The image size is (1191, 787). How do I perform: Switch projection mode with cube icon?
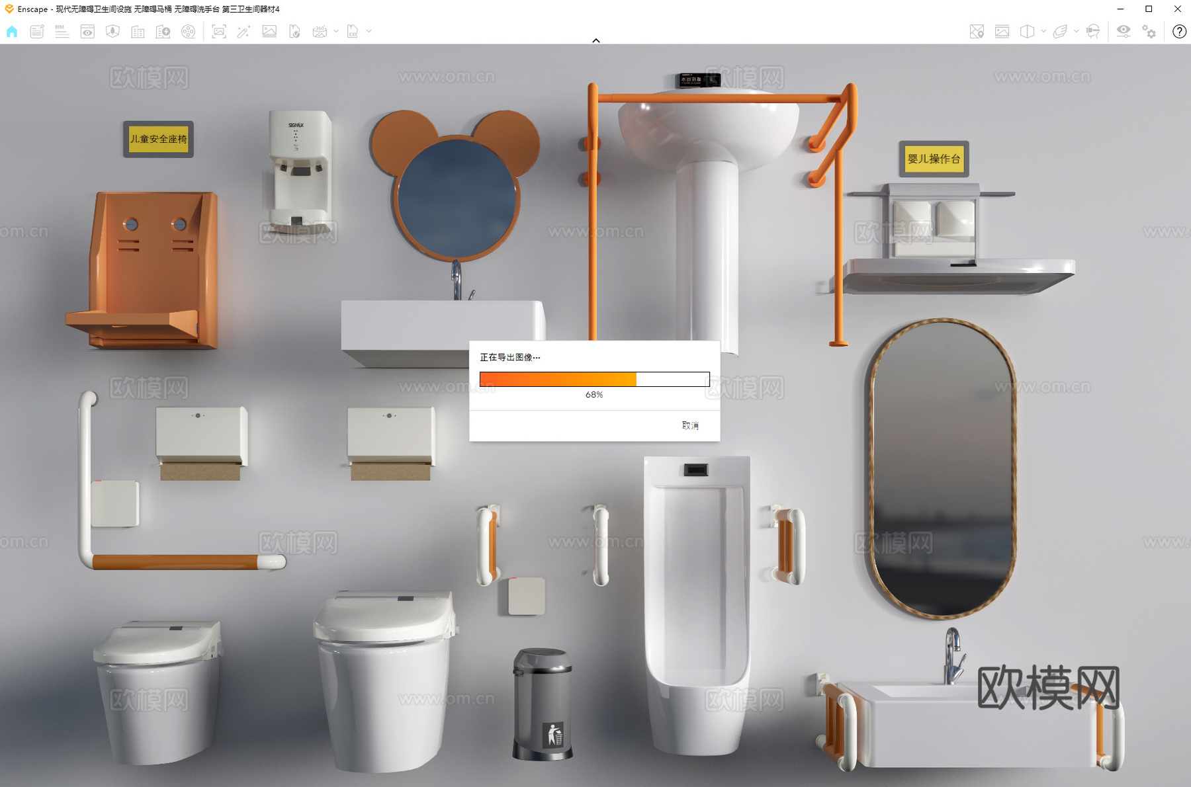(1027, 31)
